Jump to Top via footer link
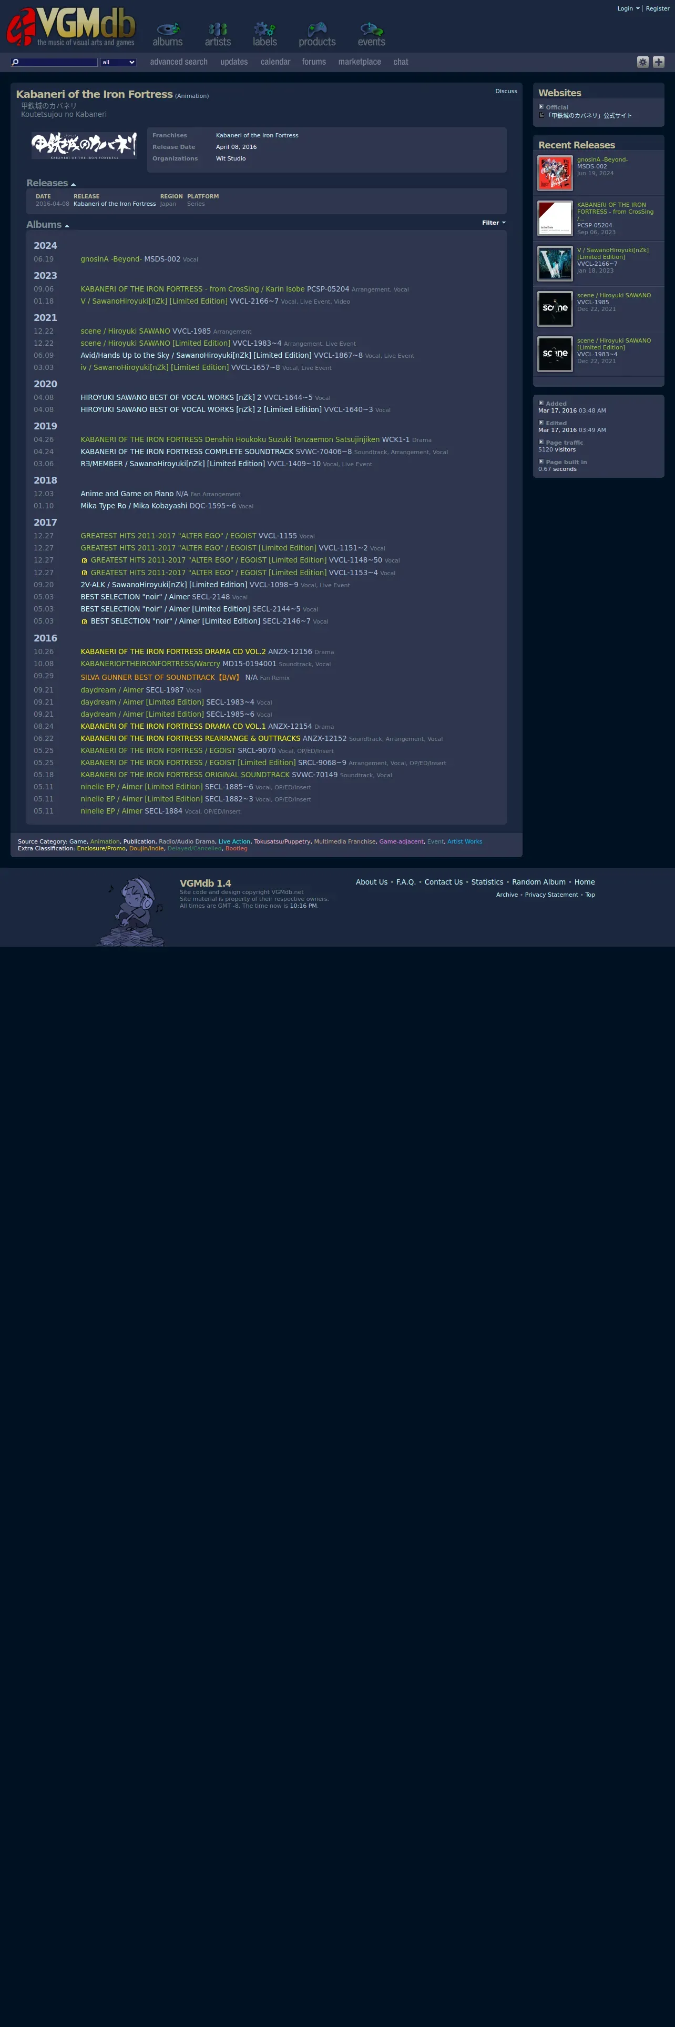Viewport: 675px width, 2027px height. (x=589, y=895)
